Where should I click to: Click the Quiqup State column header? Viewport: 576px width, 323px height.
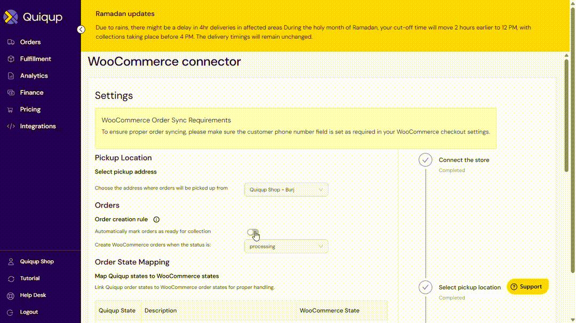pos(117,311)
